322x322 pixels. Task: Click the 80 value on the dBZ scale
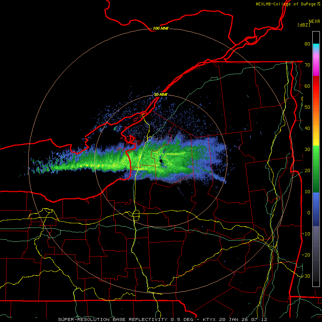coord(307,44)
